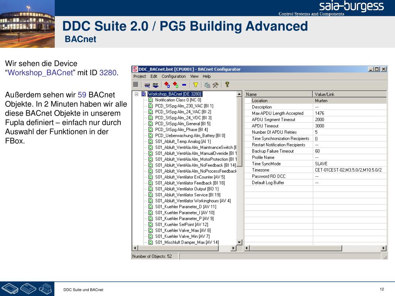Click icon beside PCD_StSpg Alm_24_VDC
The width and height of the screenshot is (395, 296).
tap(150, 118)
